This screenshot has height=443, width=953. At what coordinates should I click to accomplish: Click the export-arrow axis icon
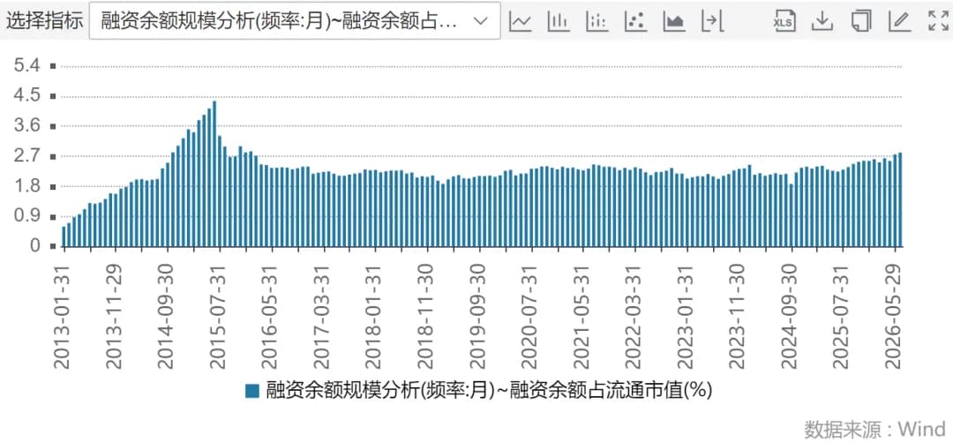712,21
